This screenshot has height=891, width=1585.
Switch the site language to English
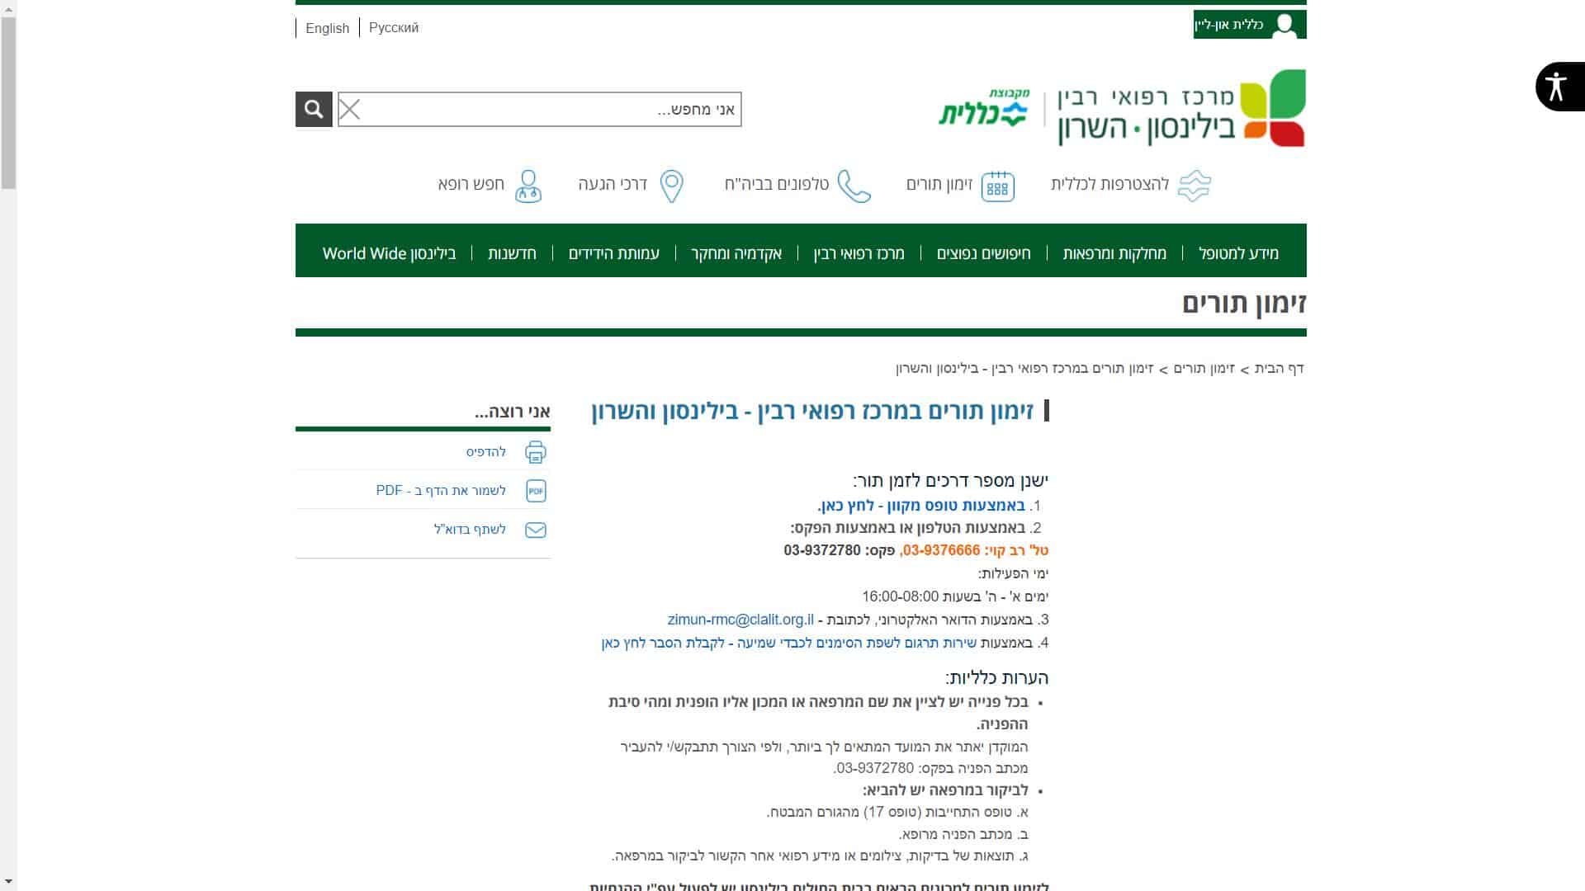[x=328, y=28]
